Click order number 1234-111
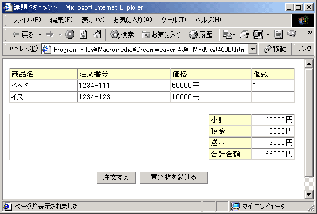The height and width of the screenshot is (214, 317). pyautogui.click(x=94, y=86)
